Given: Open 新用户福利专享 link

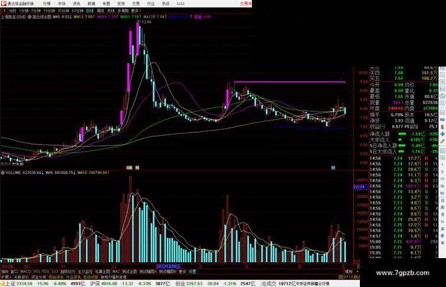Looking at the screenshot, I should (x=113, y=277).
